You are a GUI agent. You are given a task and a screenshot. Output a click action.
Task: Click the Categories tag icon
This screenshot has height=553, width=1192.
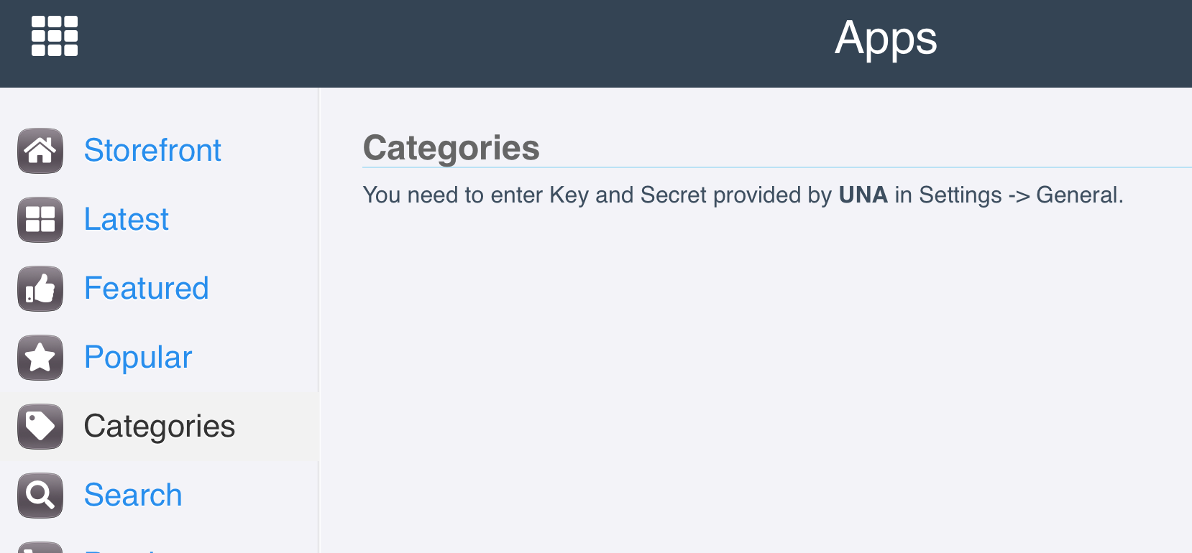[40, 427]
